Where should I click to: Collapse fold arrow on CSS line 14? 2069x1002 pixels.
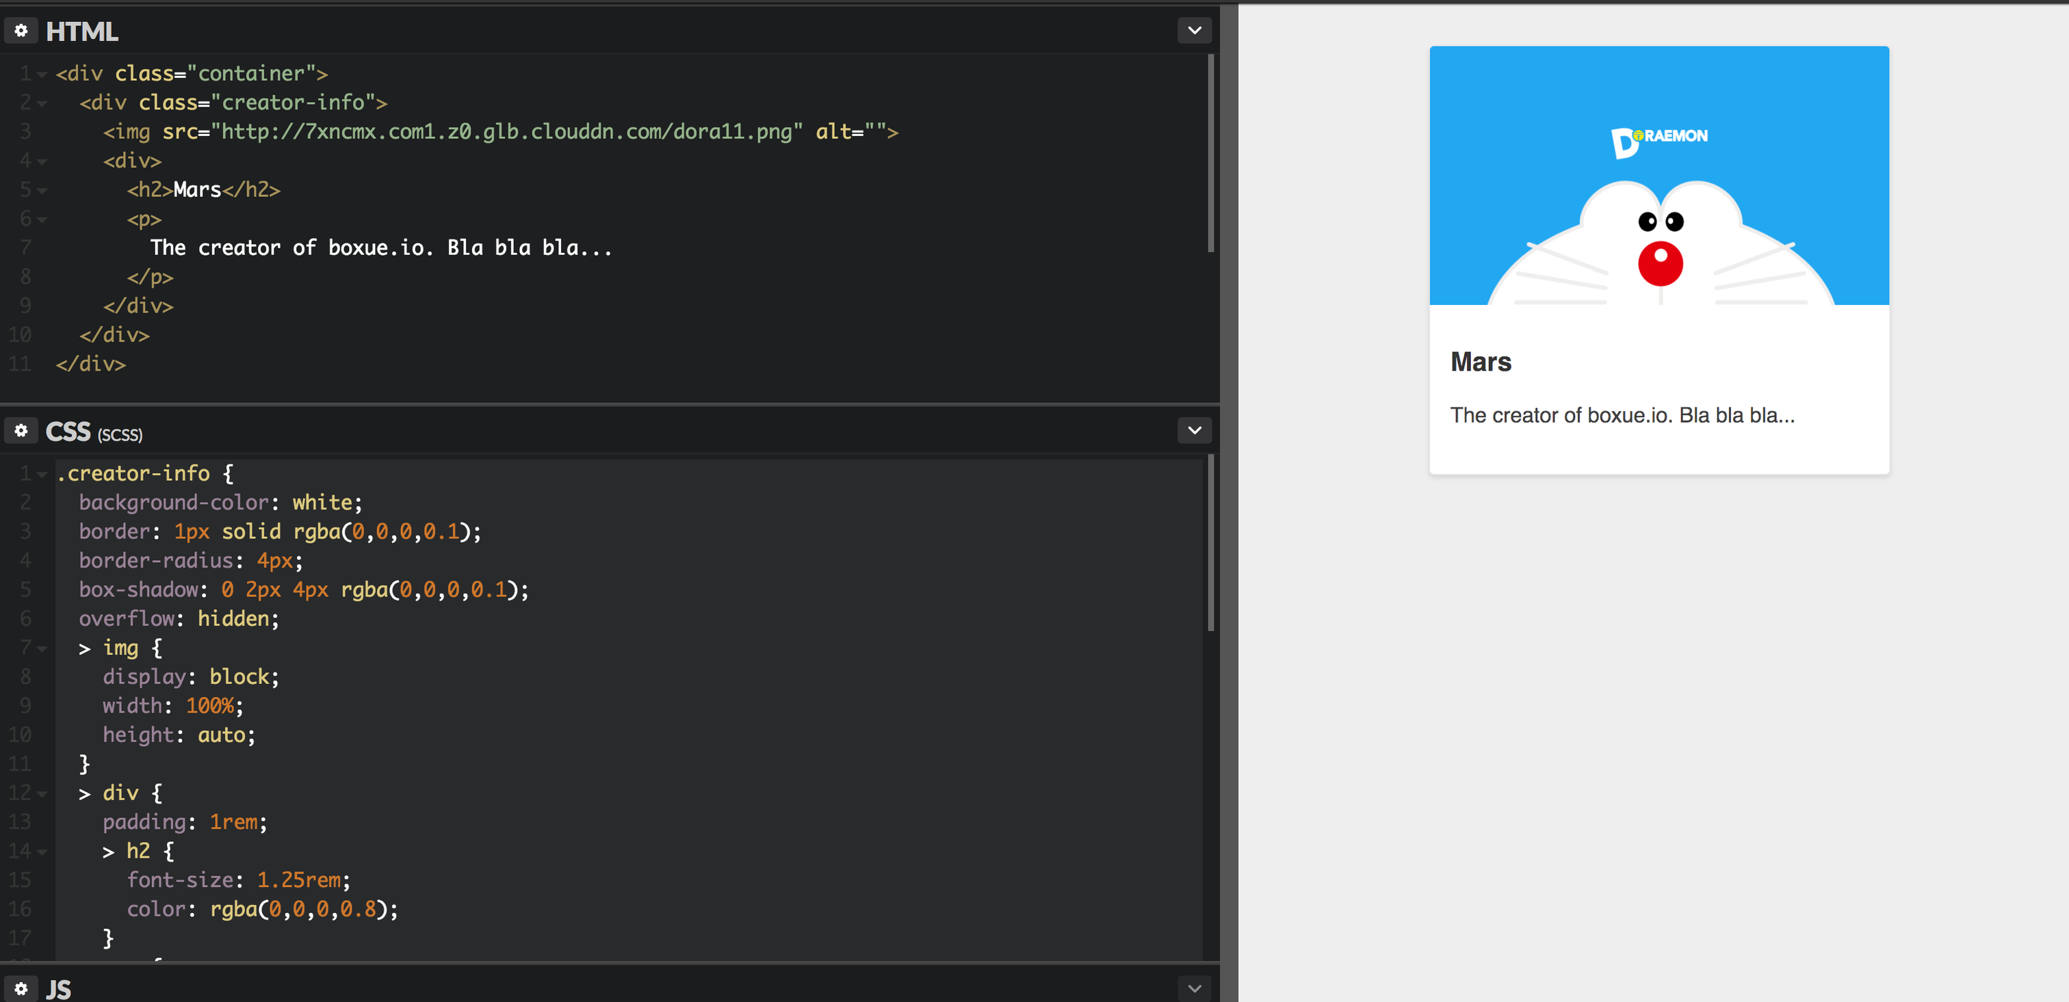click(42, 852)
